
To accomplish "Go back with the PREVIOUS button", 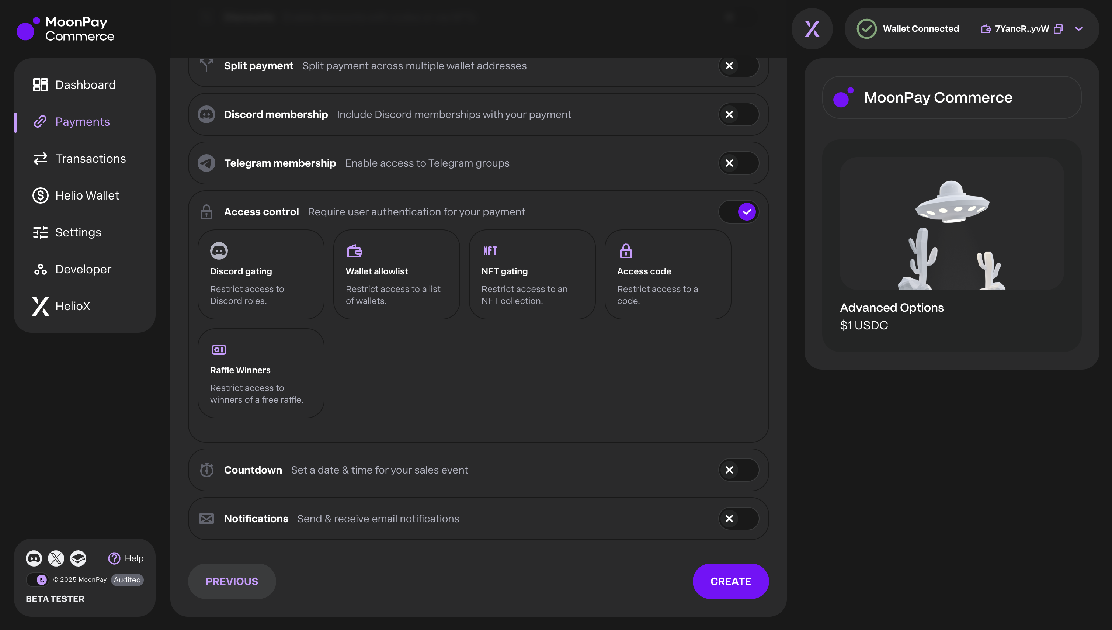I will [x=232, y=581].
